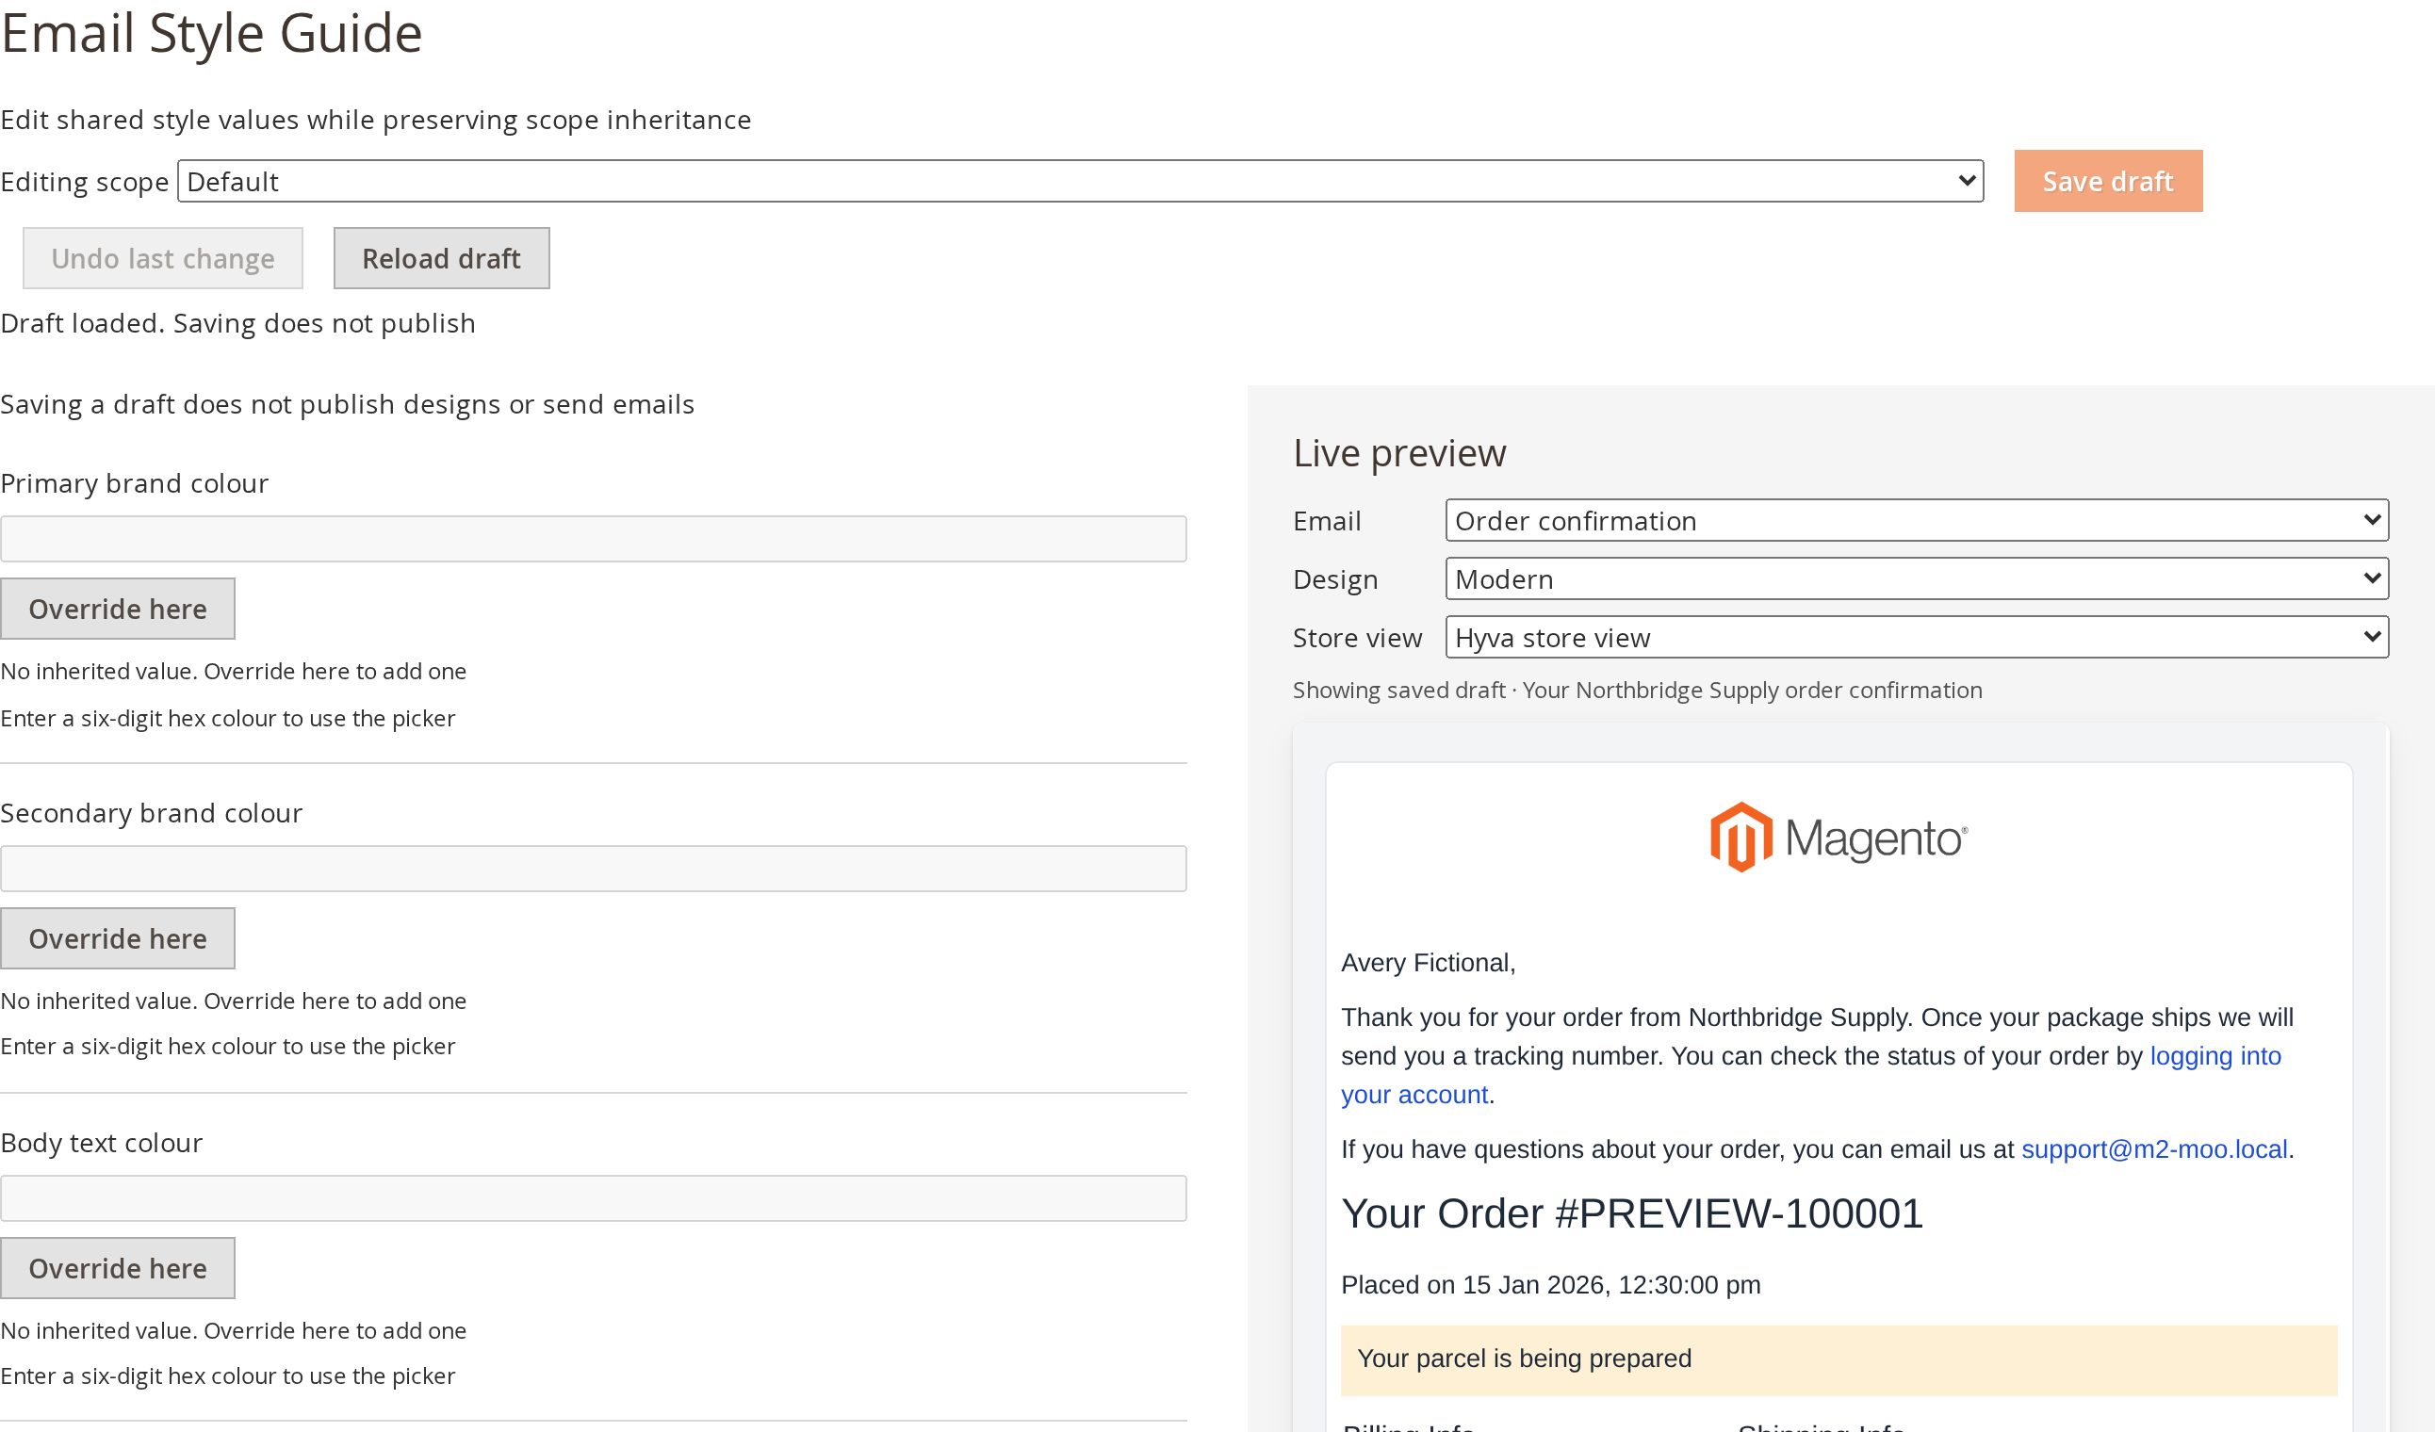Click the 'Showing saved draft' status line
This screenshot has width=2435, height=1432.
click(x=1637, y=690)
